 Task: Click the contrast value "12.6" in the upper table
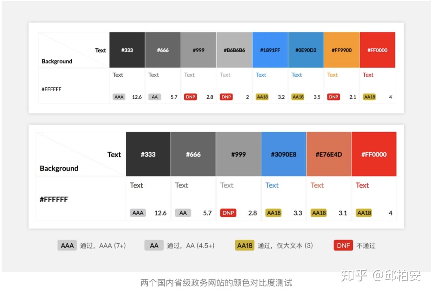point(137,97)
